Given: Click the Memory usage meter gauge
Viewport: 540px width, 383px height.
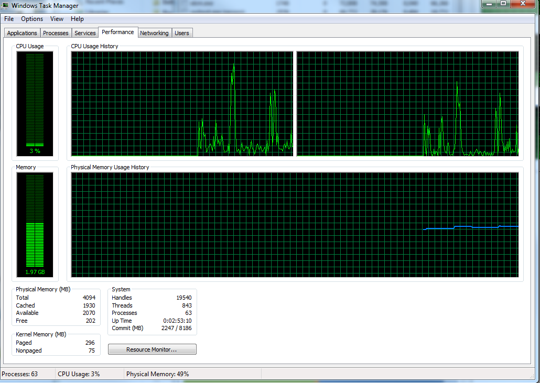Looking at the screenshot, I should tap(35, 225).
